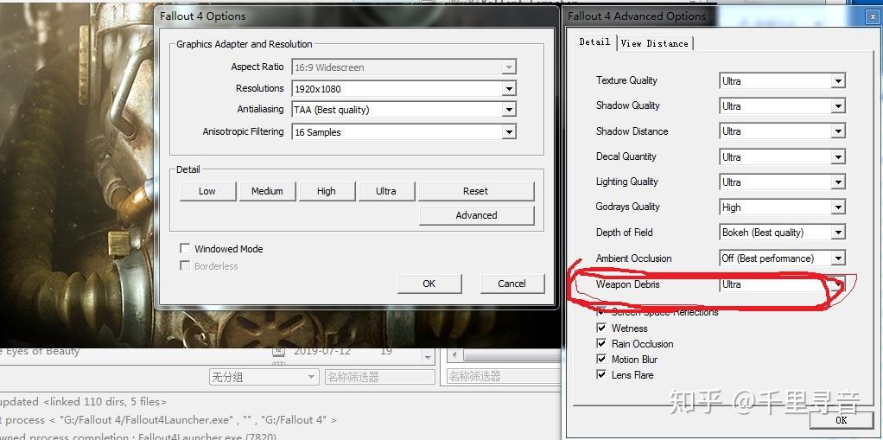Disable the Rain Occlusion checkbox

click(601, 344)
